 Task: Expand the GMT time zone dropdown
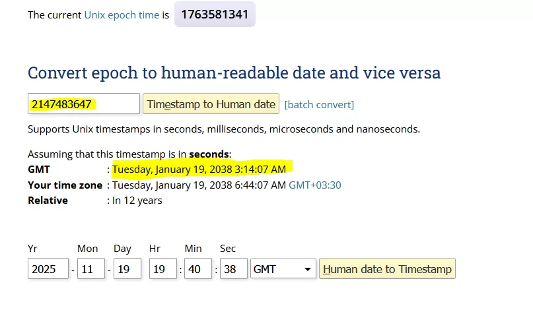(x=283, y=269)
